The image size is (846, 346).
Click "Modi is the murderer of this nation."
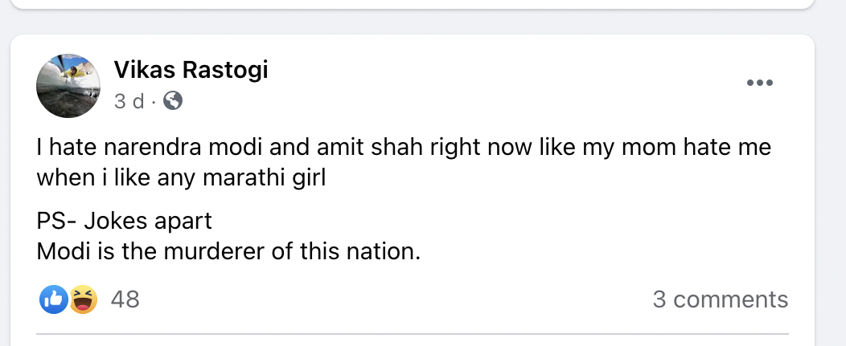(x=229, y=251)
